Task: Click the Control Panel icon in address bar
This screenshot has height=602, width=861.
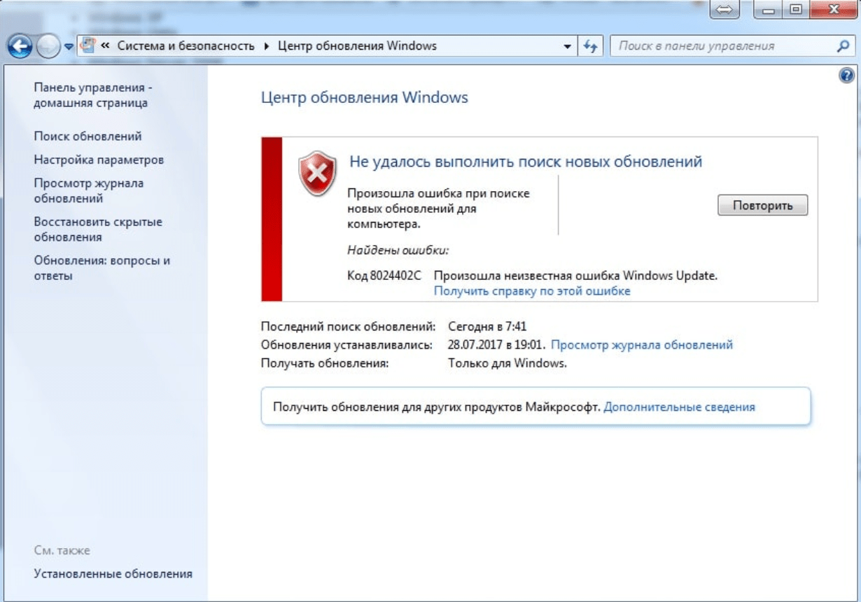Action: (x=88, y=46)
